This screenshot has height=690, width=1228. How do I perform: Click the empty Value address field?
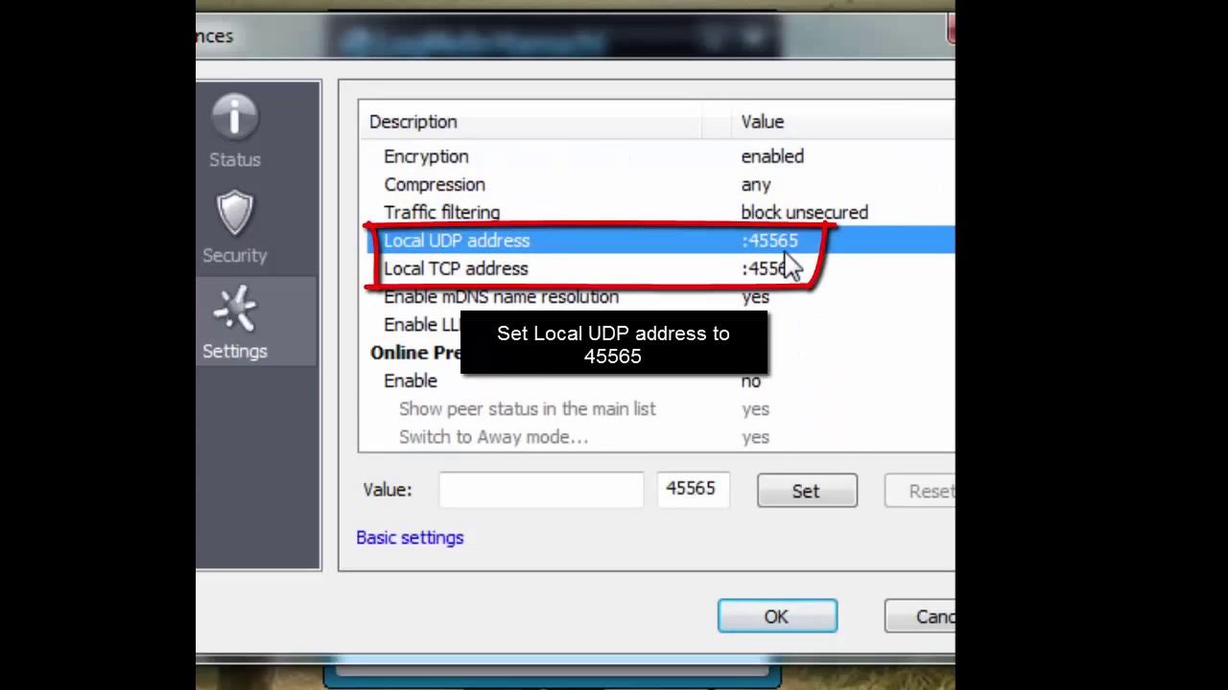point(541,490)
